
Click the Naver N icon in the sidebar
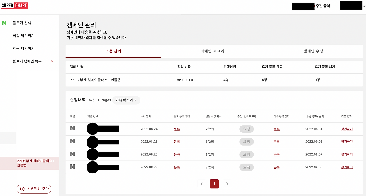point(4,23)
